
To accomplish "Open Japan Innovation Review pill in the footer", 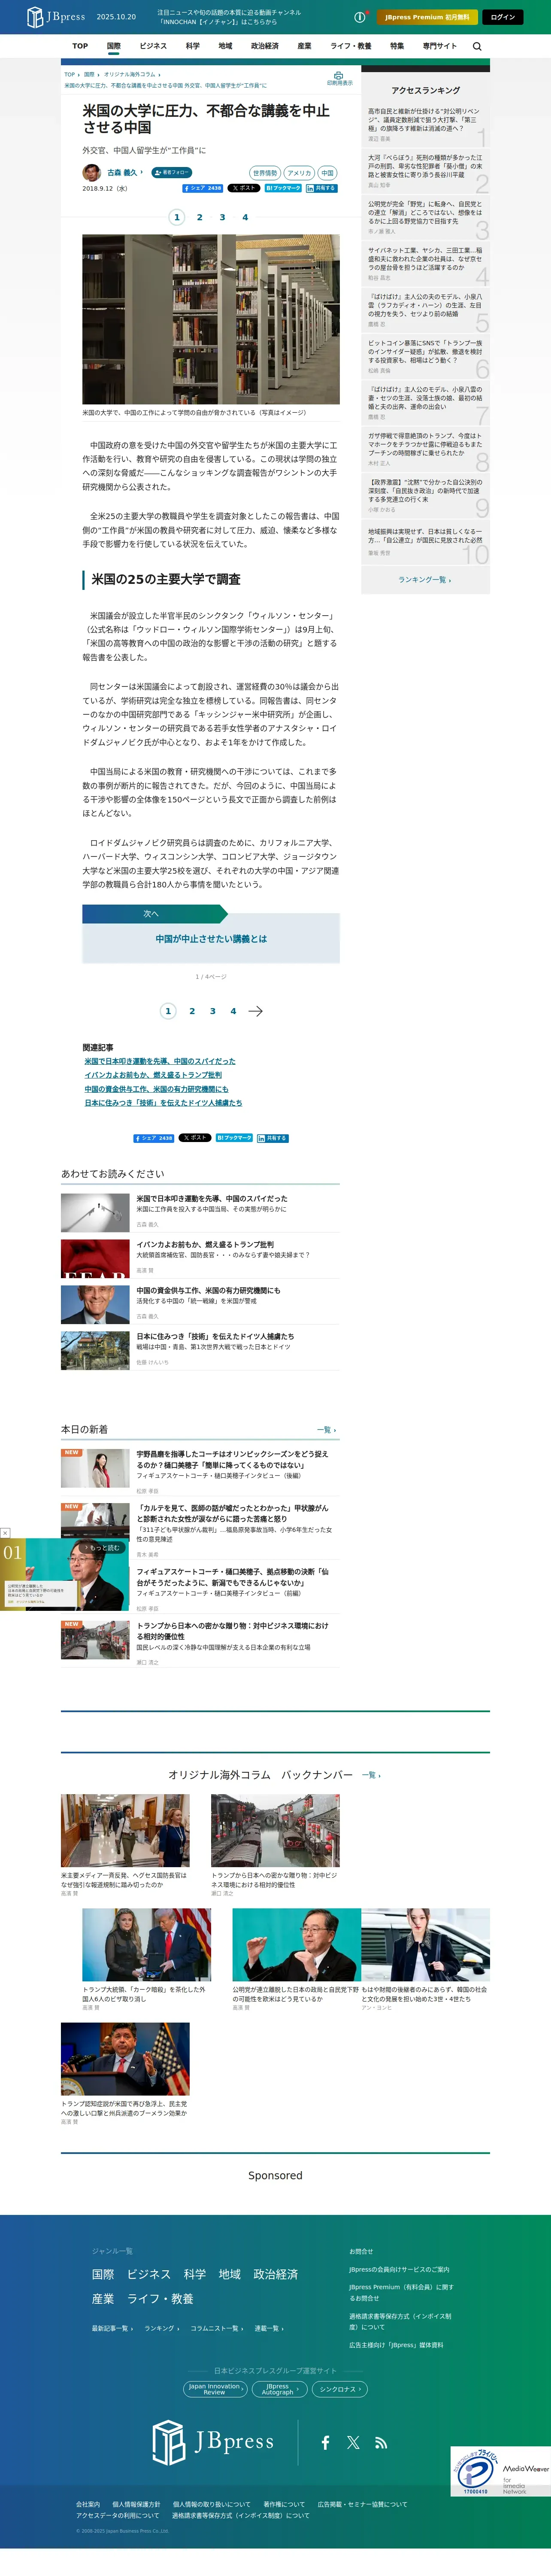I will point(216,2389).
